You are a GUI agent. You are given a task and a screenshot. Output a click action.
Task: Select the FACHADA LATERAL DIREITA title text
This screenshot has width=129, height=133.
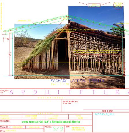(x=77, y=81)
